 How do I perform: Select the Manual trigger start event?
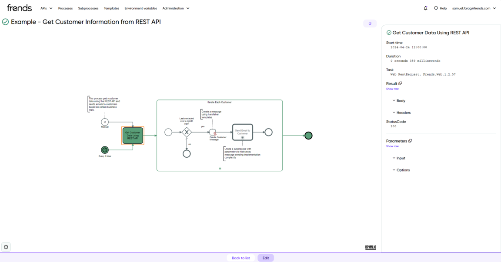[105, 122]
